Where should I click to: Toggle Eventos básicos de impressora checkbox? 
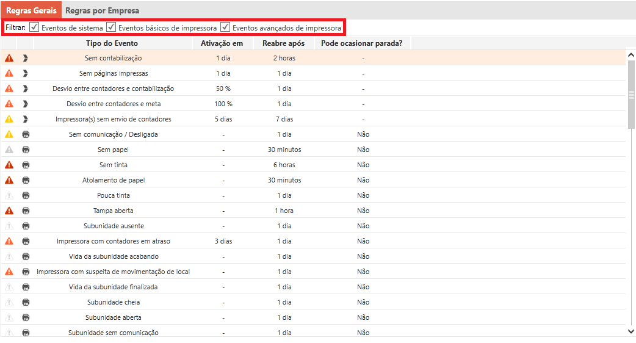click(x=111, y=27)
